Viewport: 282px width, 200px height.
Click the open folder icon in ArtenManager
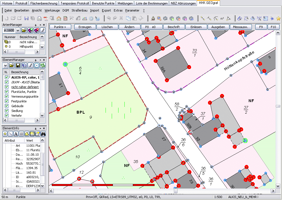[x=24, y=30]
